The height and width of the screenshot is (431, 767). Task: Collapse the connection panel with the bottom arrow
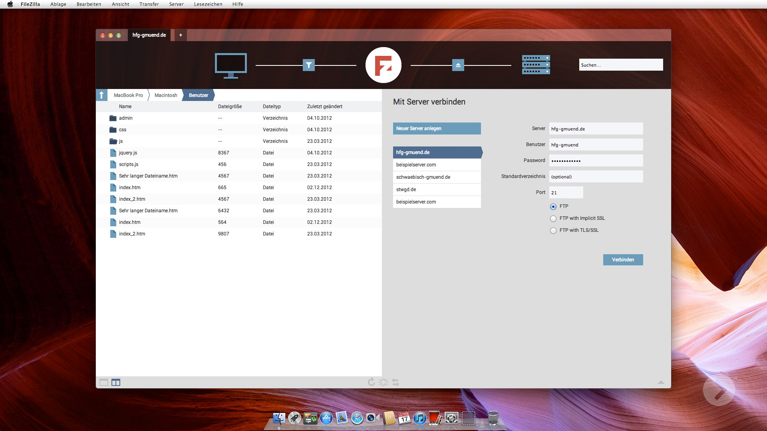click(661, 382)
